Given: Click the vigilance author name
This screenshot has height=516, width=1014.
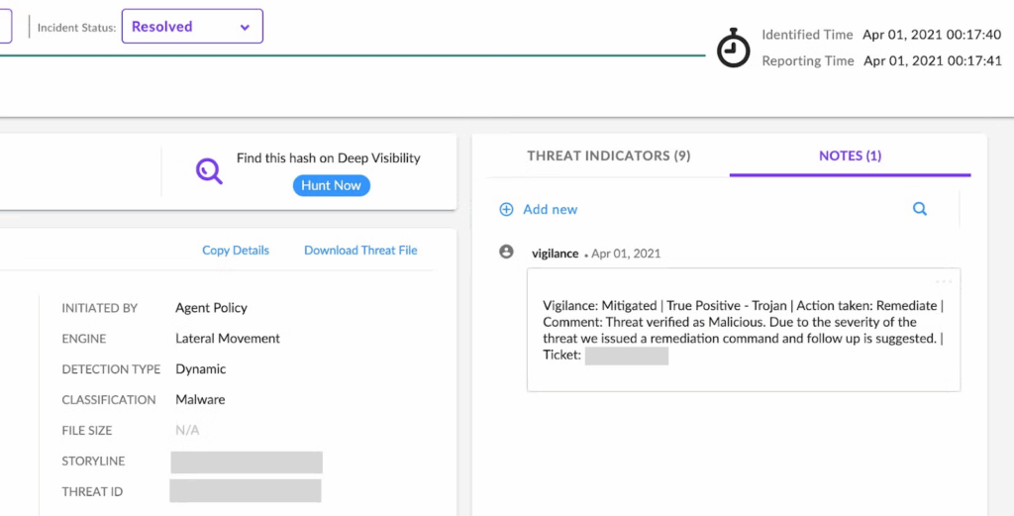Looking at the screenshot, I should tap(555, 254).
